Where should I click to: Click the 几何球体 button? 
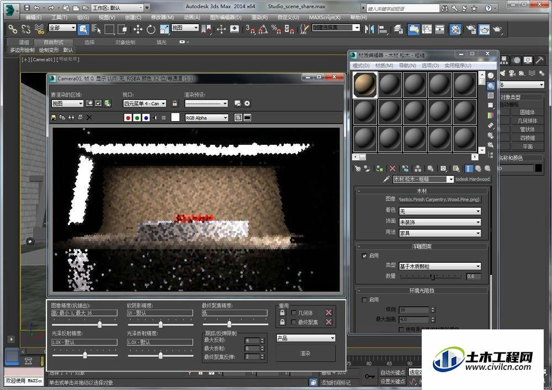(527, 121)
